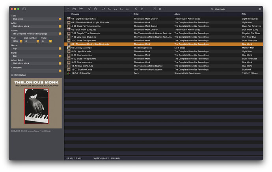272x172 pixels.
Task: Click the Share toolbar icon
Action: point(95,9)
